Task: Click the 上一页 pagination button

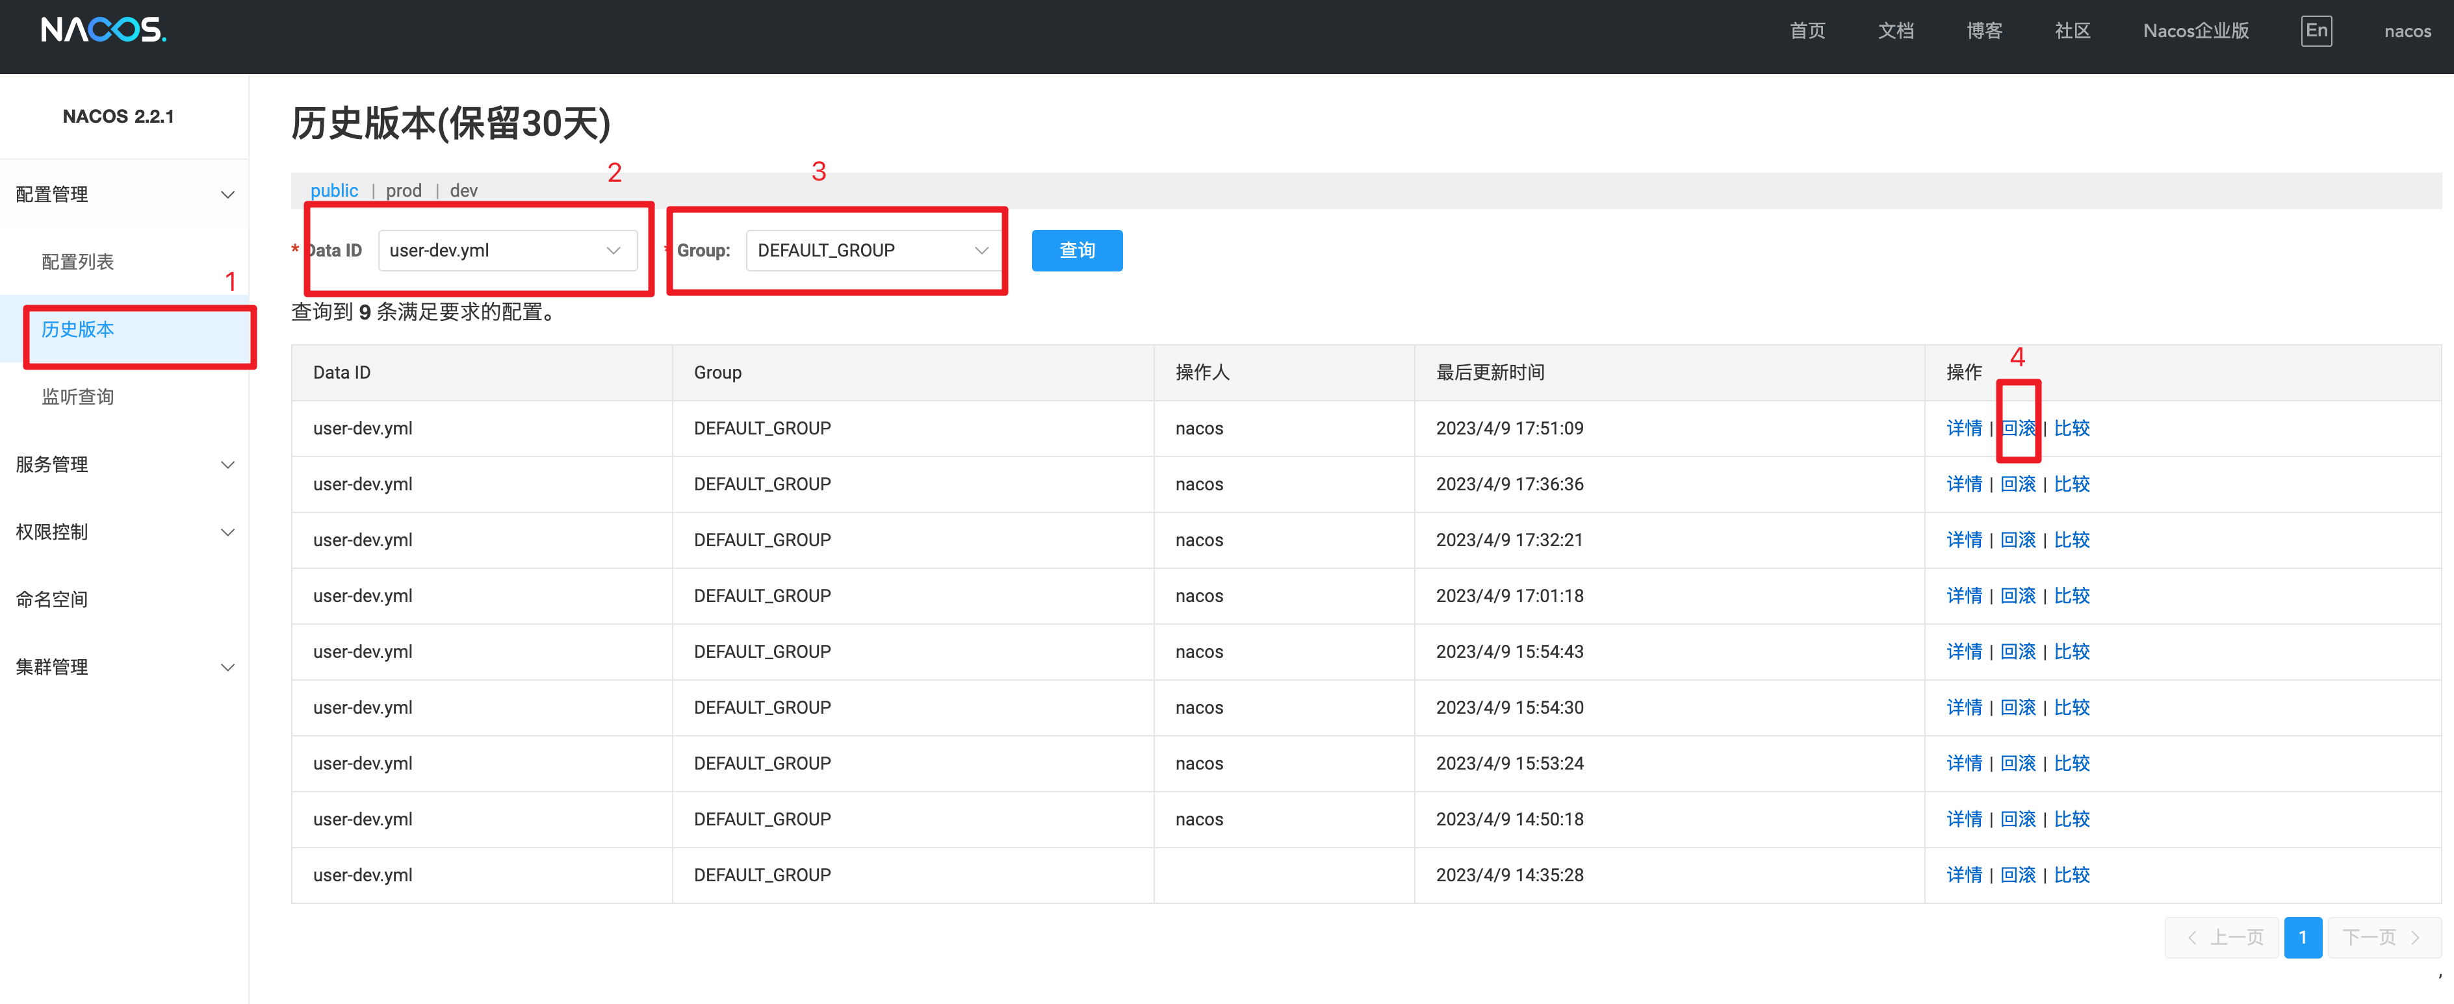Action: (2221, 937)
